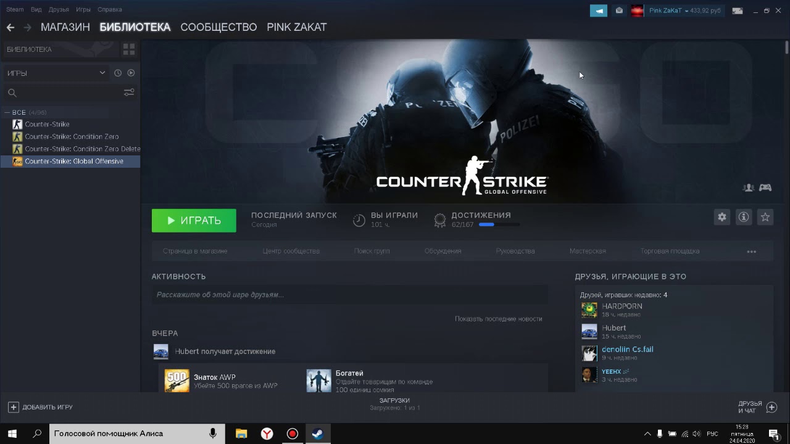
Task: Open game settings gear icon
Action: point(722,217)
